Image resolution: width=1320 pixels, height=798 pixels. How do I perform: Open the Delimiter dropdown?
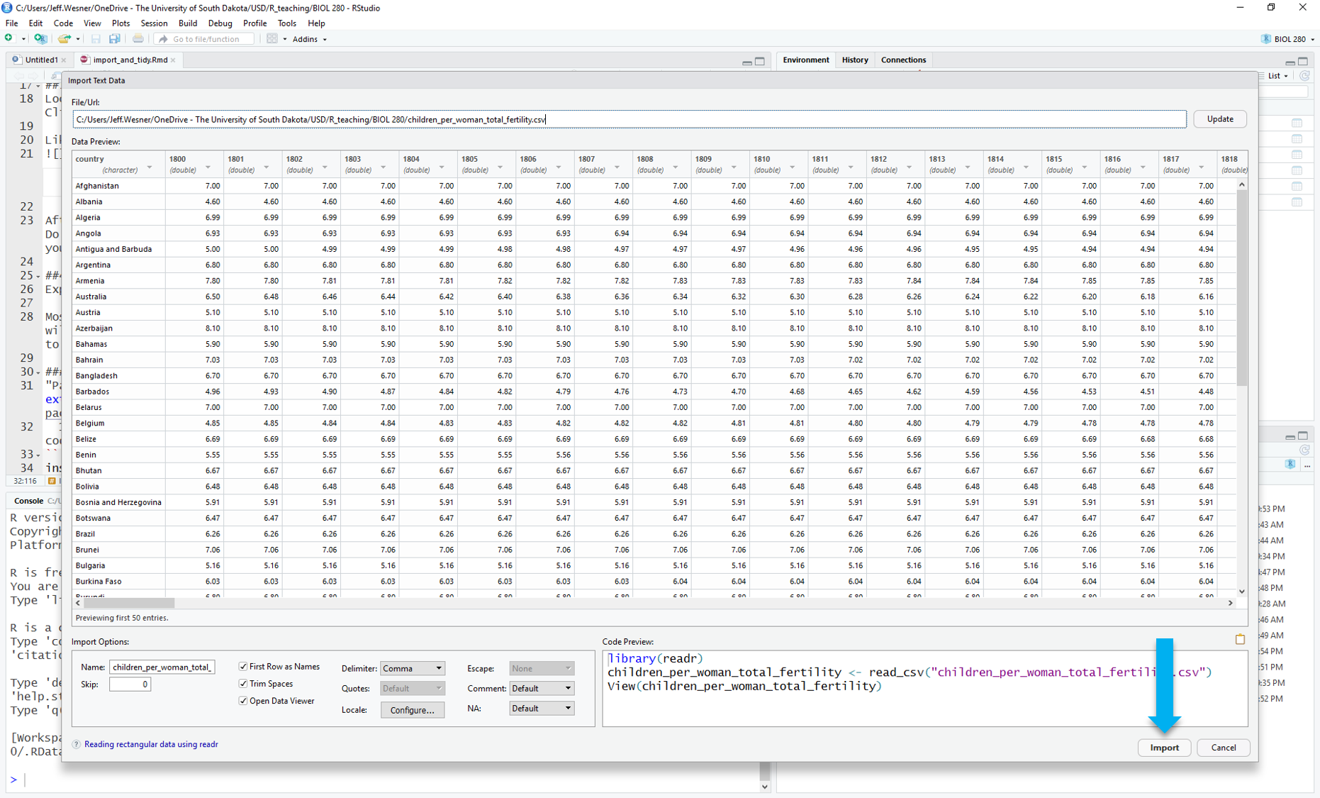point(413,668)
